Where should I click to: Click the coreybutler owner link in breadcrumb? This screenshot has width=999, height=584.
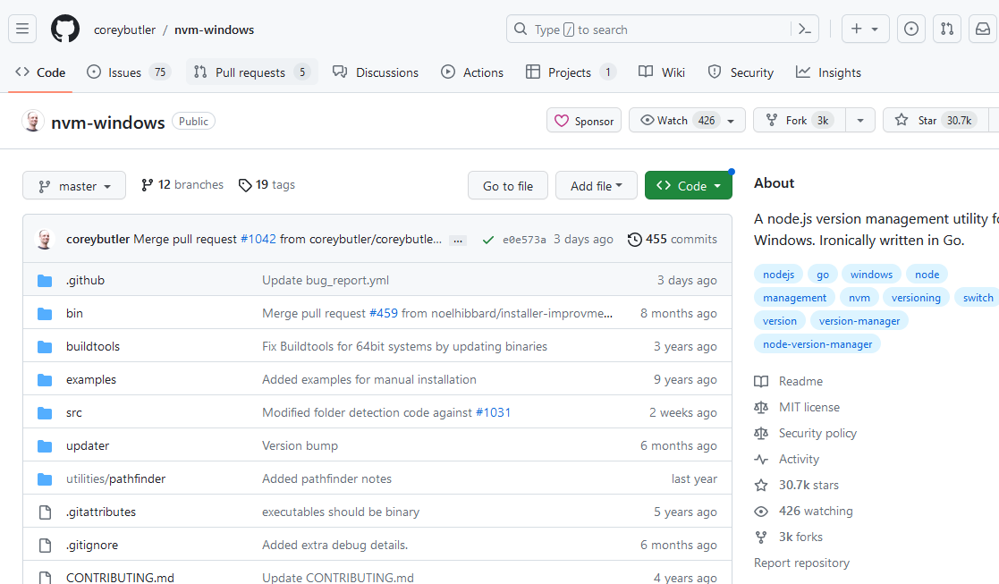125,30
